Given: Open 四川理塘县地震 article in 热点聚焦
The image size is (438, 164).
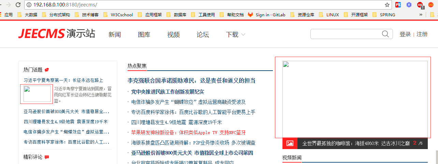Looking at the screenshot, I should [176, 122].
